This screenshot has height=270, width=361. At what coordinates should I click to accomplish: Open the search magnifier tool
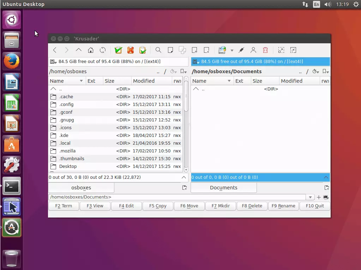point(158,50)
